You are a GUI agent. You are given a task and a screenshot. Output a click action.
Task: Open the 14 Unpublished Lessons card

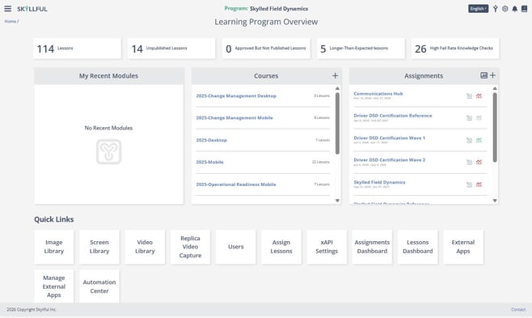point(171,49)
